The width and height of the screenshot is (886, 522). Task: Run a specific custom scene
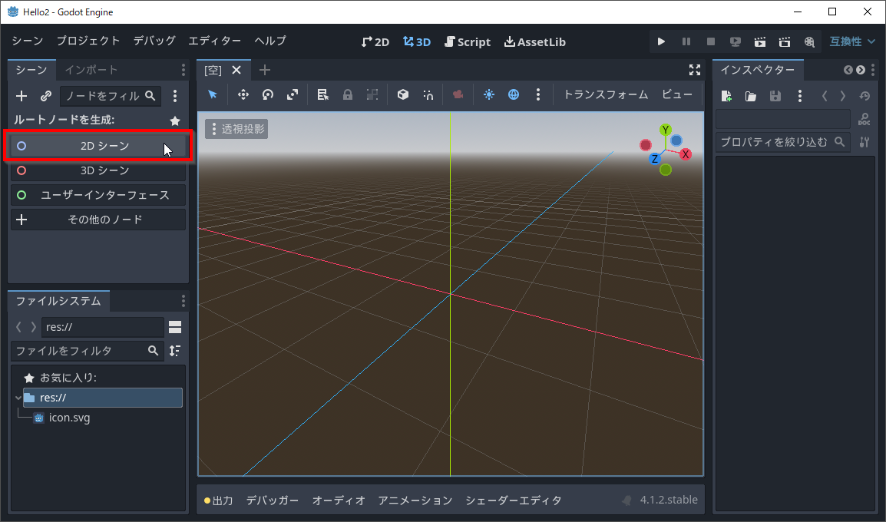(785, 41)
